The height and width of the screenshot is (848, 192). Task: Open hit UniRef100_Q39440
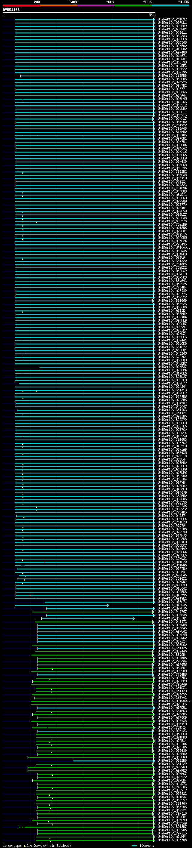(172, 651)
